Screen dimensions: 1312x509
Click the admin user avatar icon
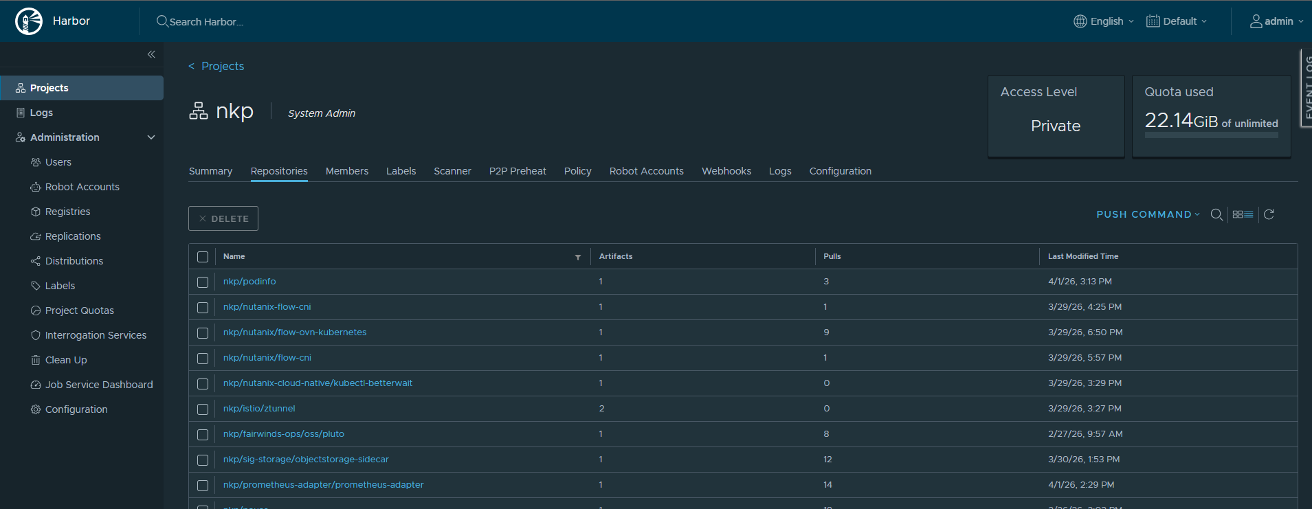pos(1256,21)
